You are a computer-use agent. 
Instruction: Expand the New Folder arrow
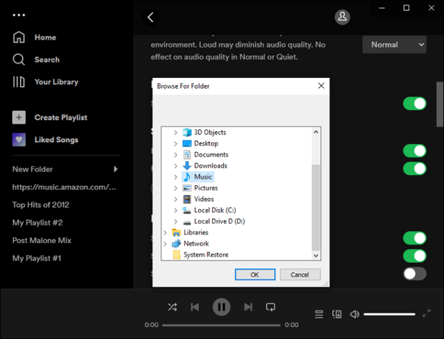point(116,169)
